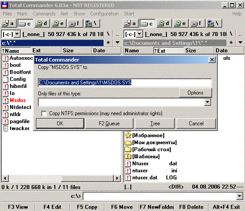Sort left panel by Name header

click(x=16, y=51)
